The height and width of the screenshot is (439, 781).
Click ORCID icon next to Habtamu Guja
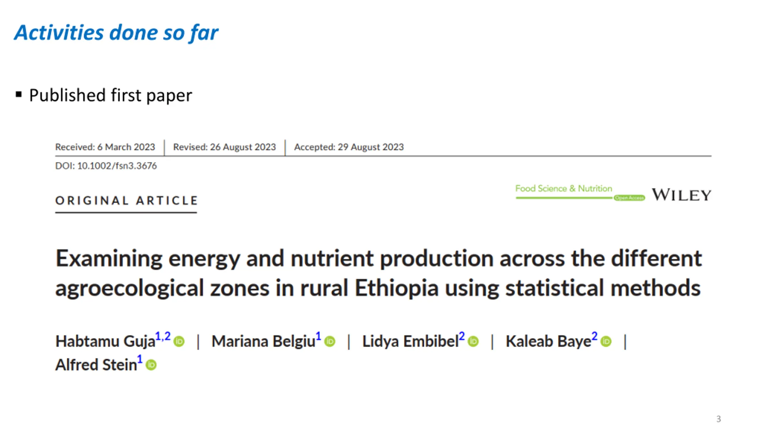(x=179, y=341)
